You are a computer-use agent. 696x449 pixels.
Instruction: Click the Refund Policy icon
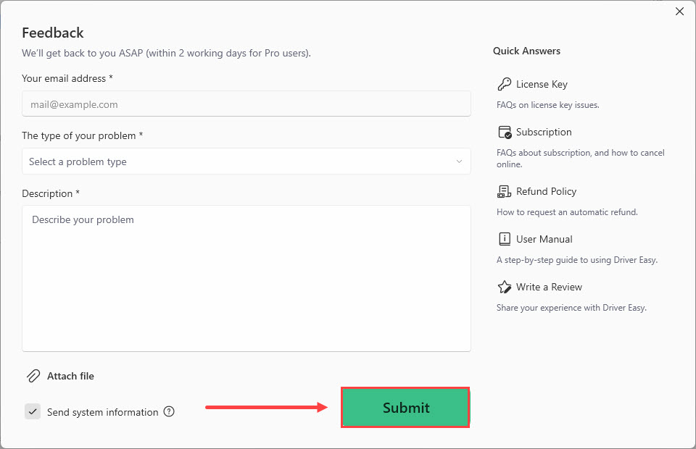505,191
